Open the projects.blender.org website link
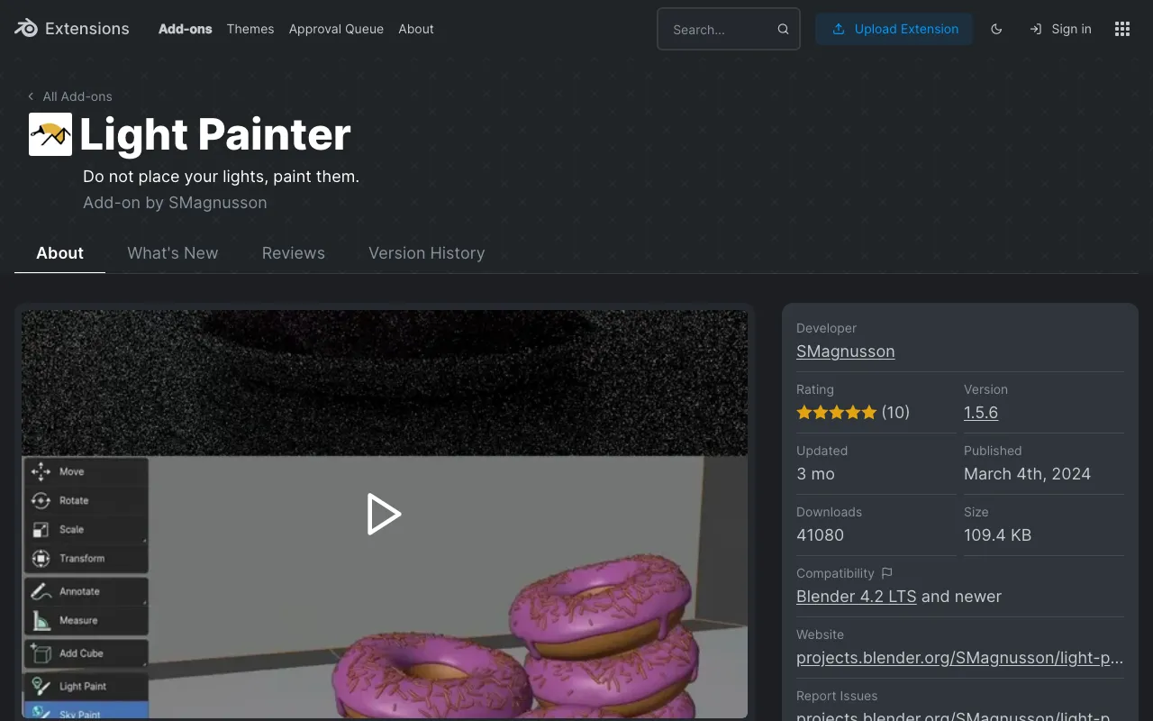 (959, 658)
